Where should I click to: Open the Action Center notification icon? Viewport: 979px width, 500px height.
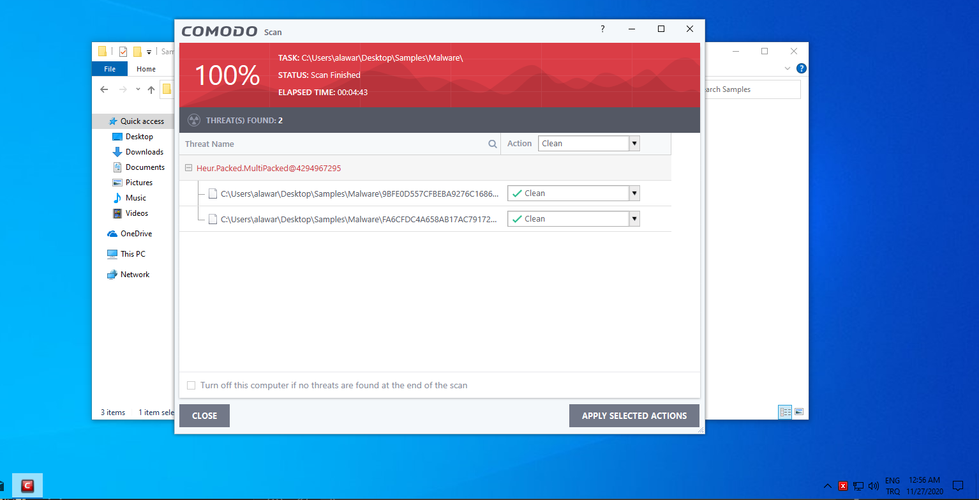click(x=957, y=486)
